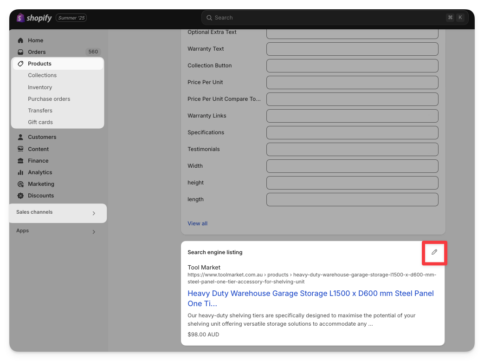The height and width of the screenshot is (361, 484).
Task: Open the Collections submenu item
Action: [42, 75]
